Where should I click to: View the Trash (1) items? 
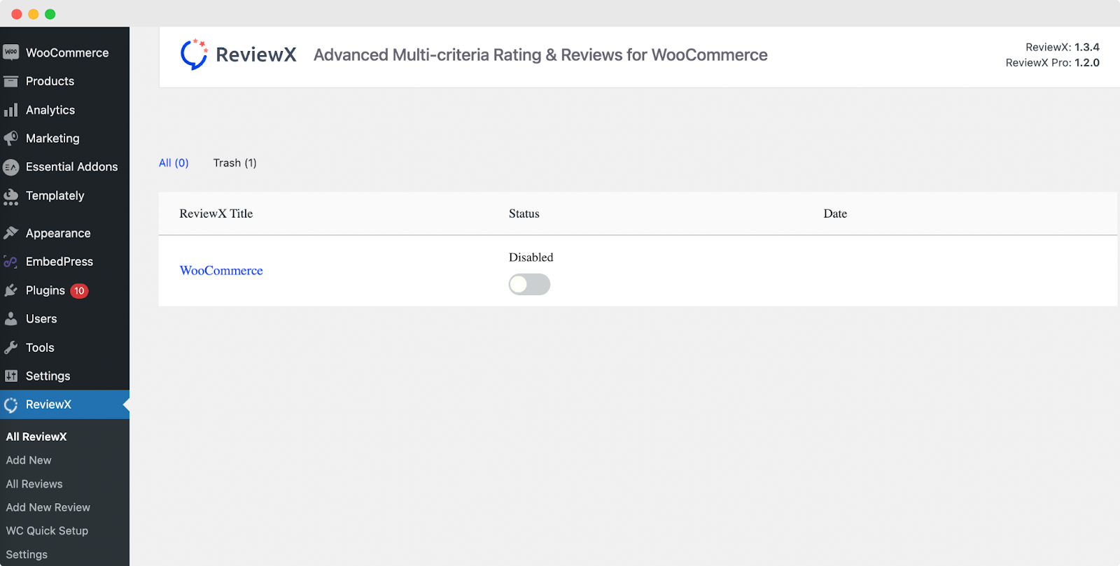(235, 163)
